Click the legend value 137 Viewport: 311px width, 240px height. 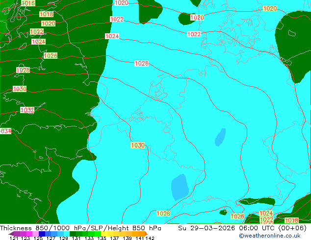tap(114, 238)
